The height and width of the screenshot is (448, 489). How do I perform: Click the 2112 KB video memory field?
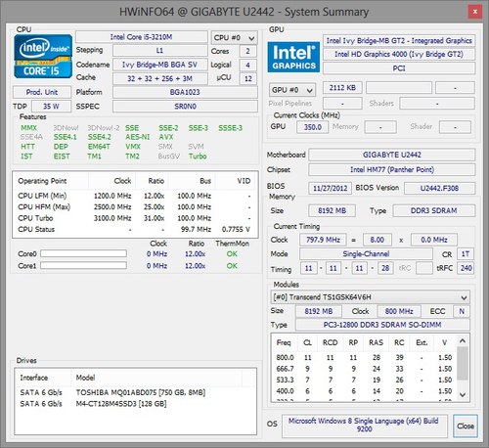(x=342, y=88)
